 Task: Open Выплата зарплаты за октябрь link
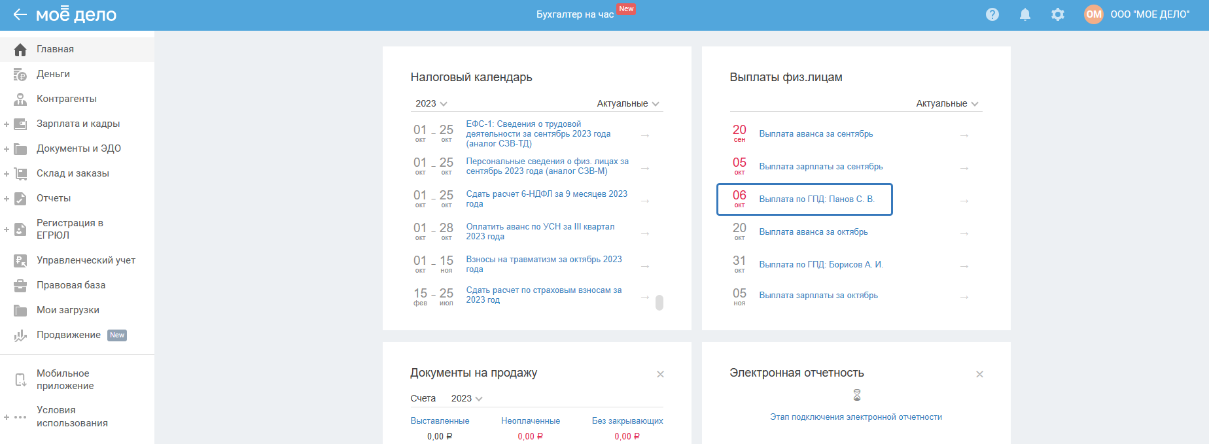coord(818,296)
